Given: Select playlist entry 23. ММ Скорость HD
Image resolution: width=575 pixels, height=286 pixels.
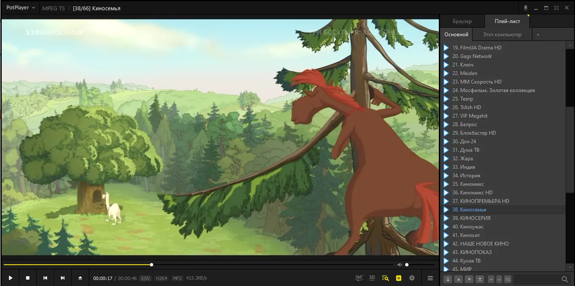Looking at the screenshot, I should (503, 82).
